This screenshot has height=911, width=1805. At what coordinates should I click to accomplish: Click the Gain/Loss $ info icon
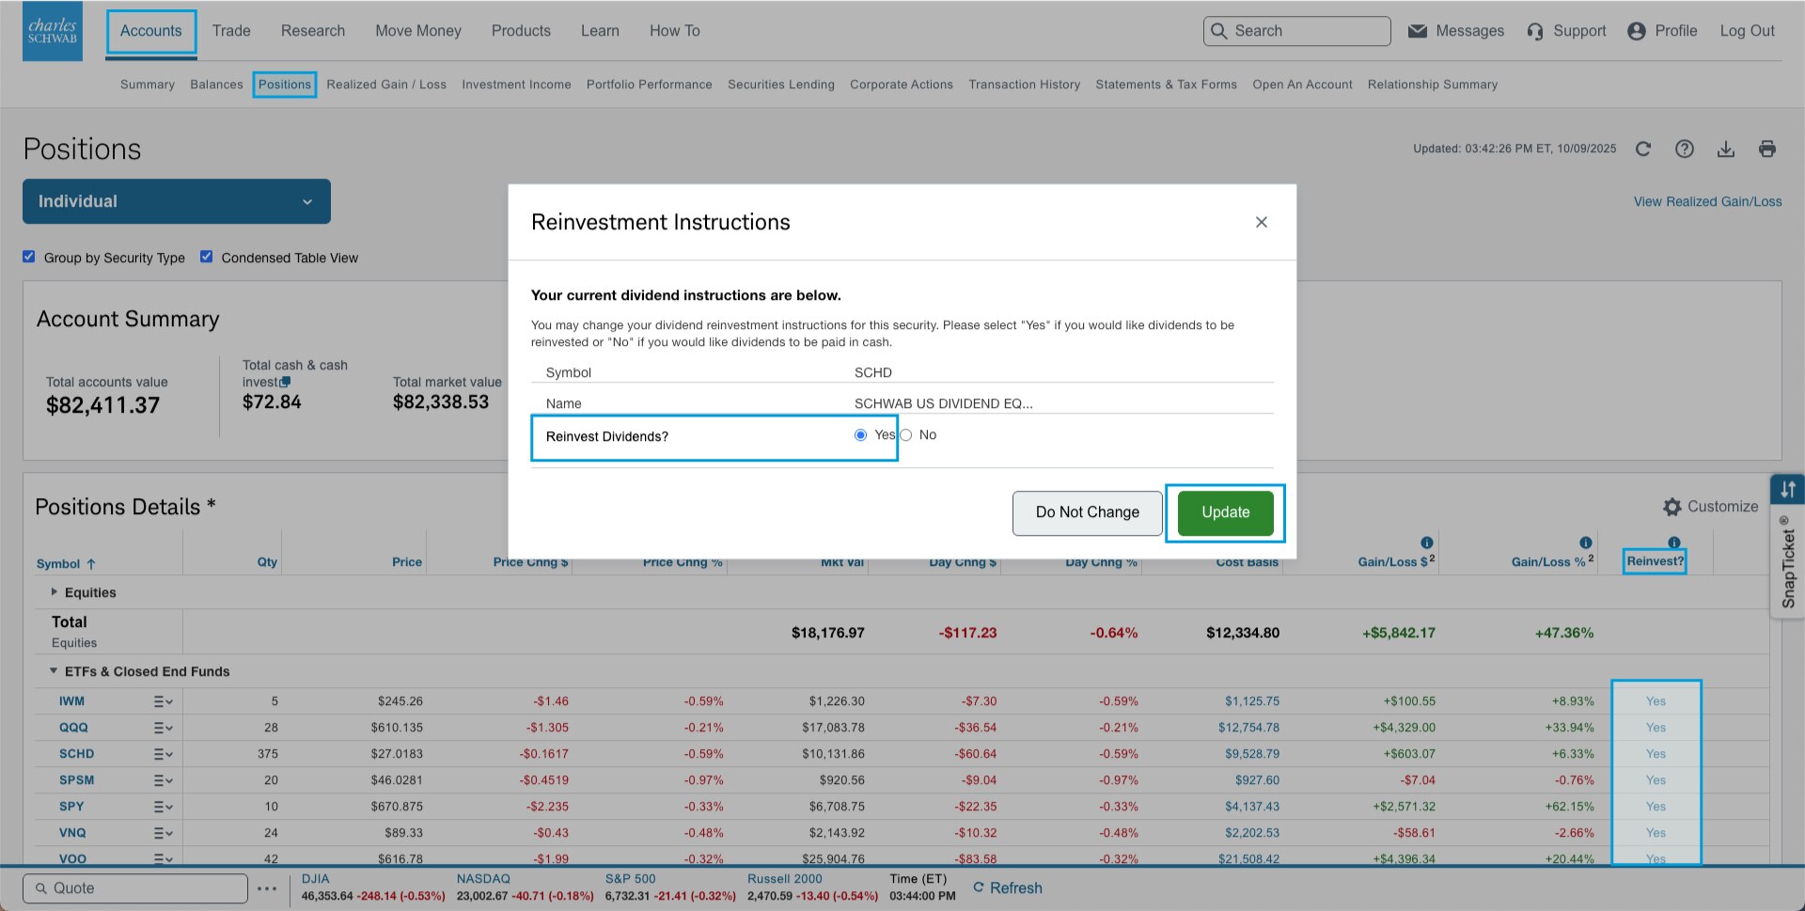click(1427, 542)
